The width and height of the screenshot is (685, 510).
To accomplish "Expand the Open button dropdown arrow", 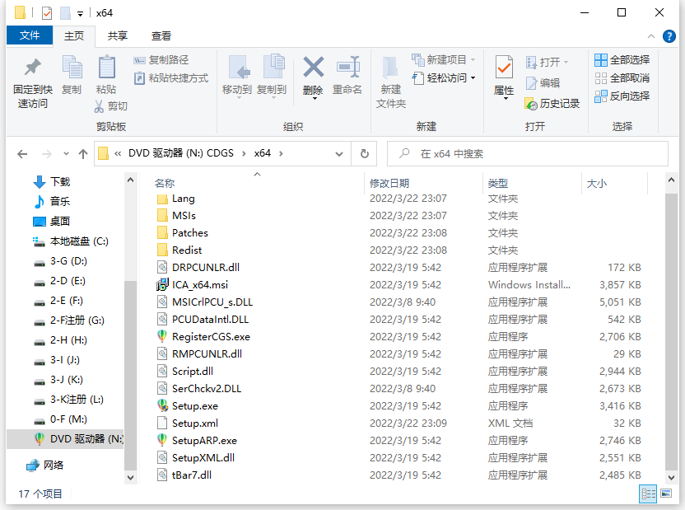I will click(x=566, y=62).
